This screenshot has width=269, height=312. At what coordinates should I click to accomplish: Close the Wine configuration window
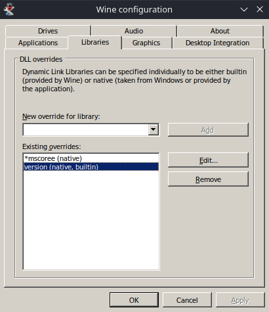click(x=260, y=9)
